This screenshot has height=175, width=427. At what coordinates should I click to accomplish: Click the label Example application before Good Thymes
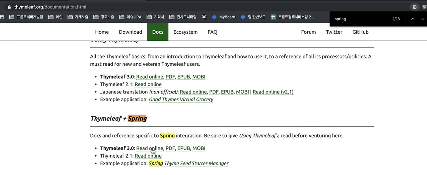click(124, 100)
